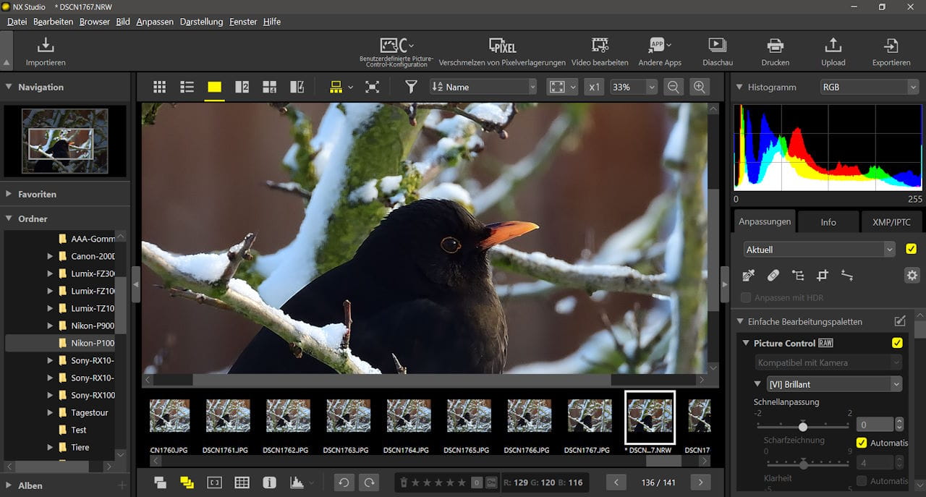Toggle the grid overlay display
This screenshot has width=926, height=497.
(x=242, y=483)
